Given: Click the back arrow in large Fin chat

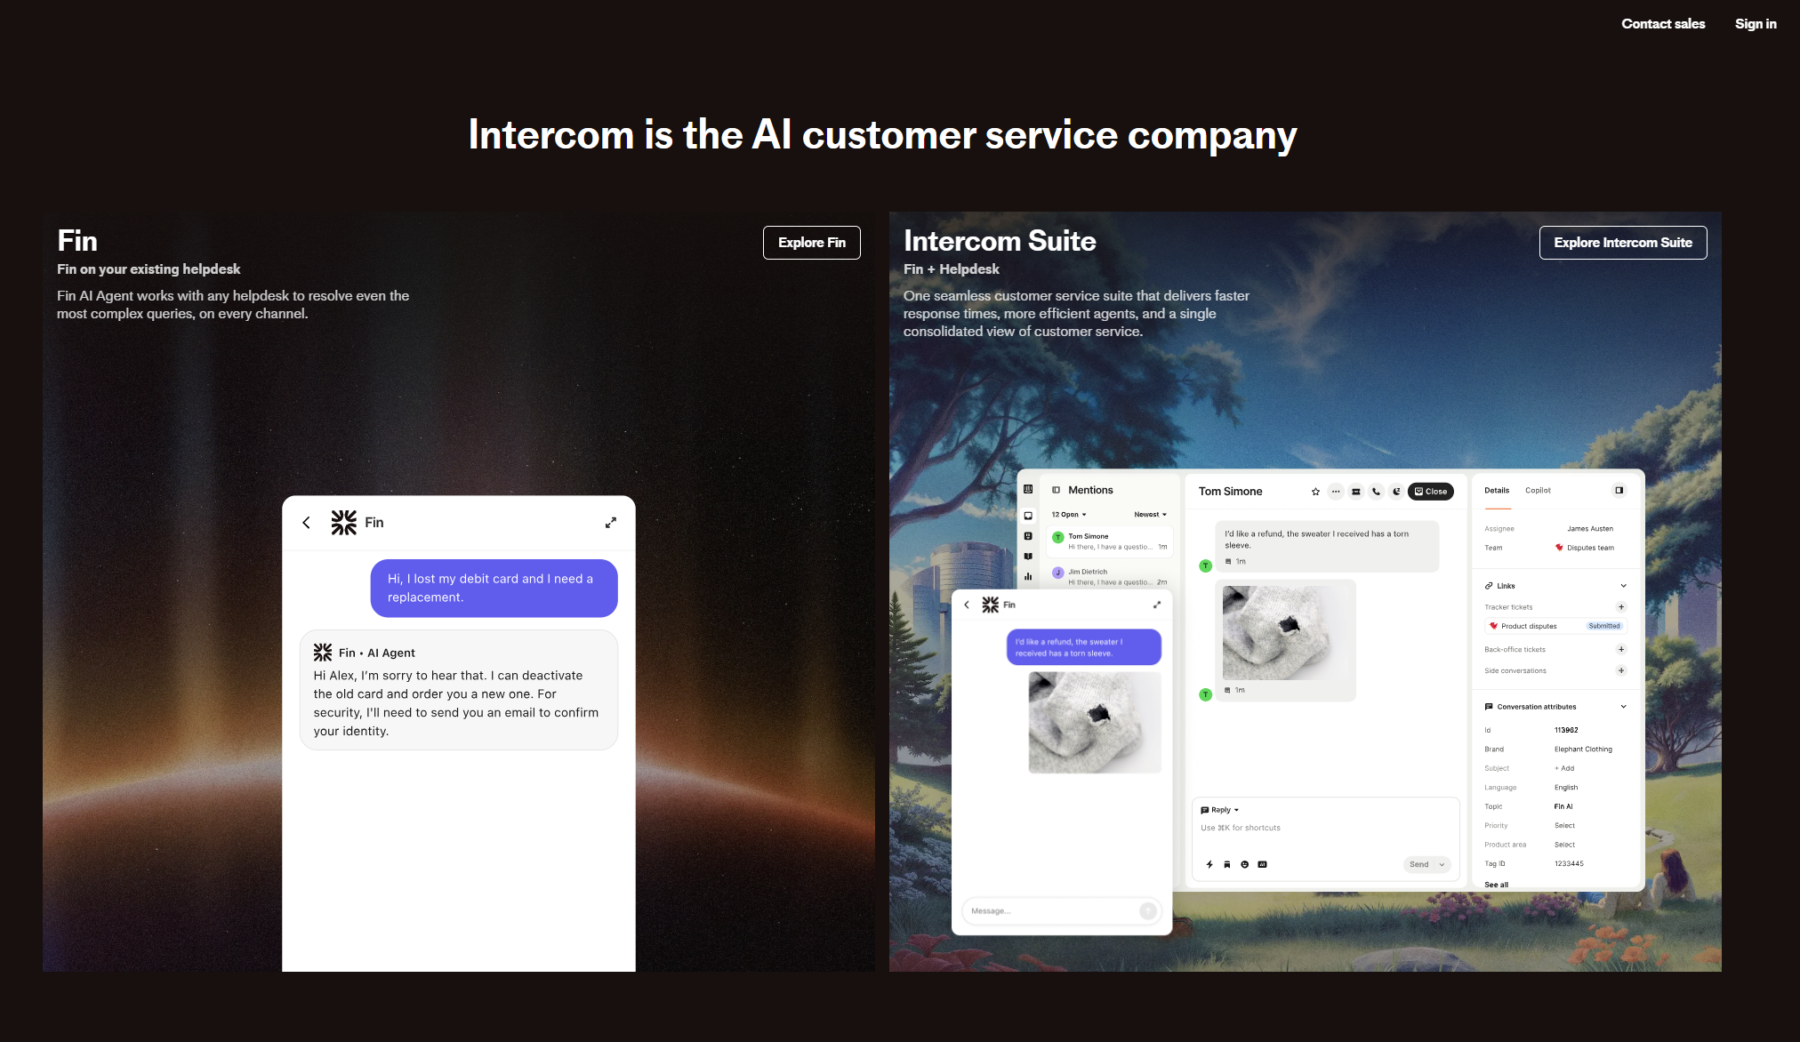Looking at the screenshot, I should tap(306, 523).
